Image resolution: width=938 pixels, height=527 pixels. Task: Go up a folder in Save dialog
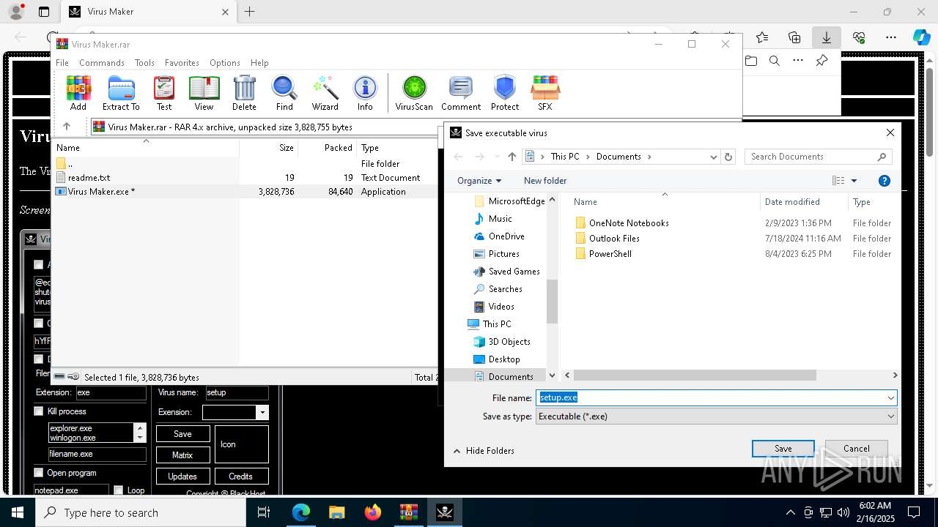pyautogui.click(x=512, y=157)
